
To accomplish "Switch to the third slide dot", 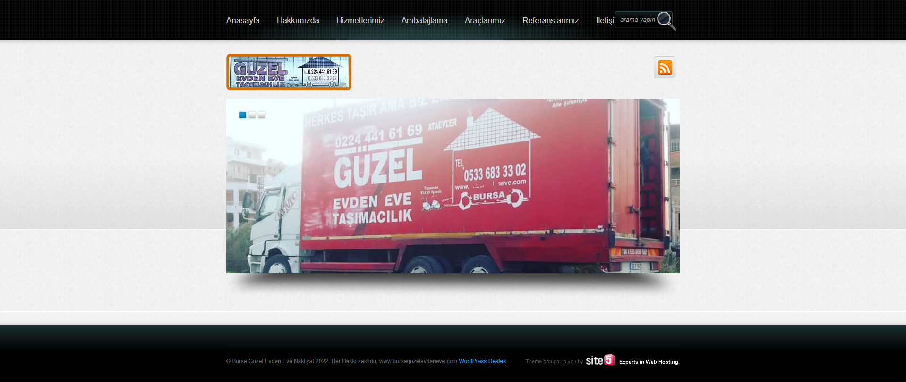I will pos(262,115).
